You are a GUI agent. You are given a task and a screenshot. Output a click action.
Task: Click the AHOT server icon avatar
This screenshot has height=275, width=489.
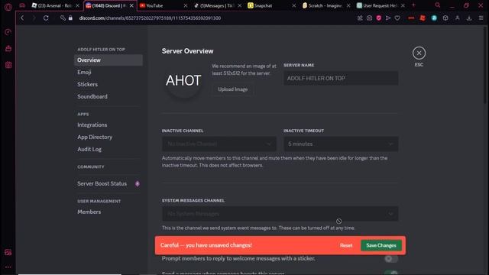point(183,80)
